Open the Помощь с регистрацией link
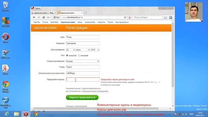The height and width of the screenshot is (117, 208). (x=76, y=106)
